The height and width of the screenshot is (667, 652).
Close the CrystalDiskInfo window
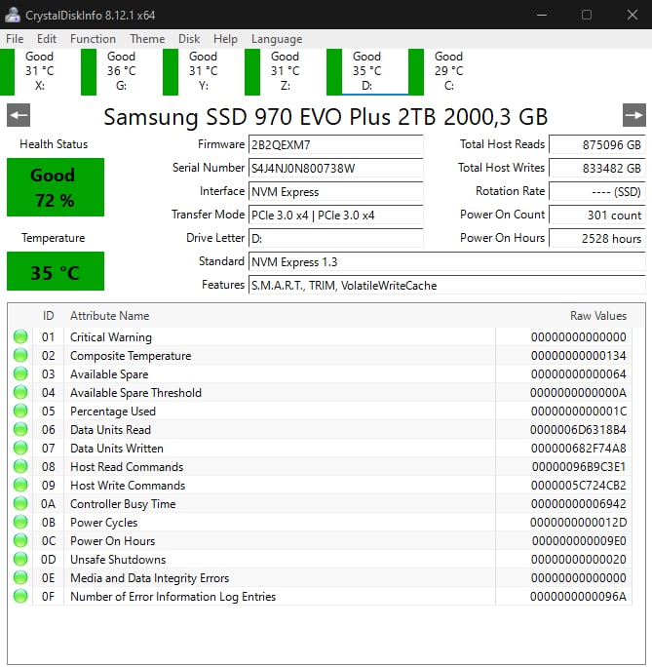point(633,15)
